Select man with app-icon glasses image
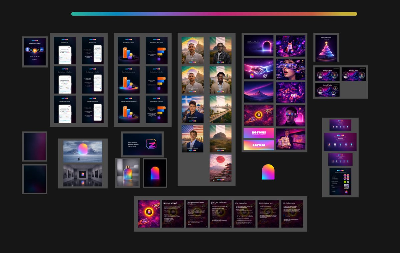 tap(291, 116)
